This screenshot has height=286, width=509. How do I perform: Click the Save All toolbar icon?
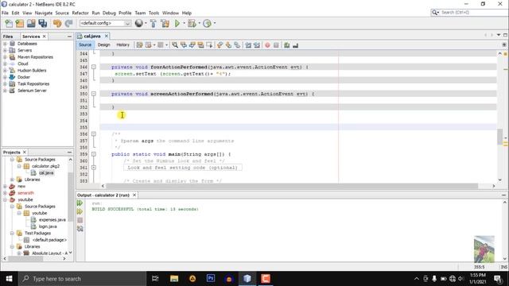click(x=42, y=23)
